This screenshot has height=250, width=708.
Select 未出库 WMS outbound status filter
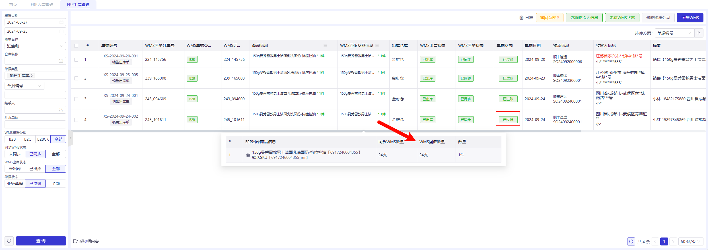click(15, 169)
